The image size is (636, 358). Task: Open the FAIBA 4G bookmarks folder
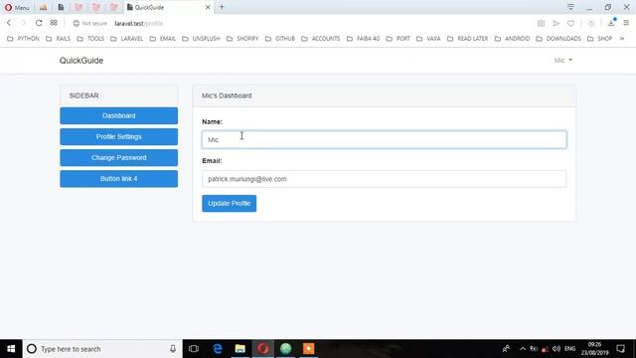[364, 39]
